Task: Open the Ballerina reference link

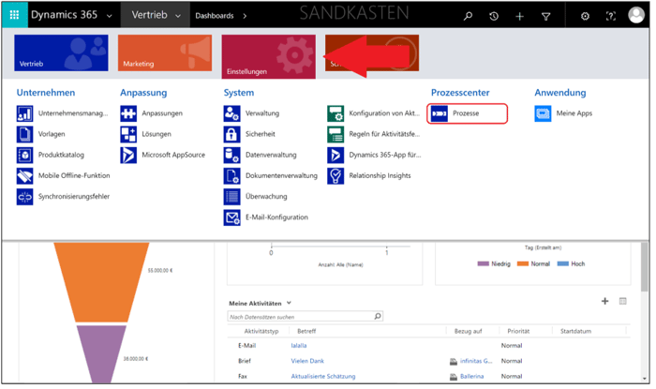Action: (x=472, y=377)
